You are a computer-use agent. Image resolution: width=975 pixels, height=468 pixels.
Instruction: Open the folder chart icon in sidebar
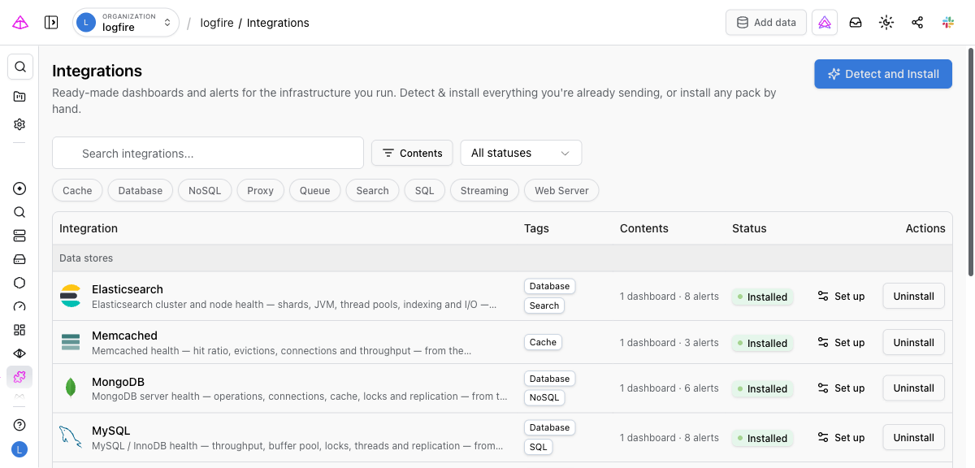19,97
